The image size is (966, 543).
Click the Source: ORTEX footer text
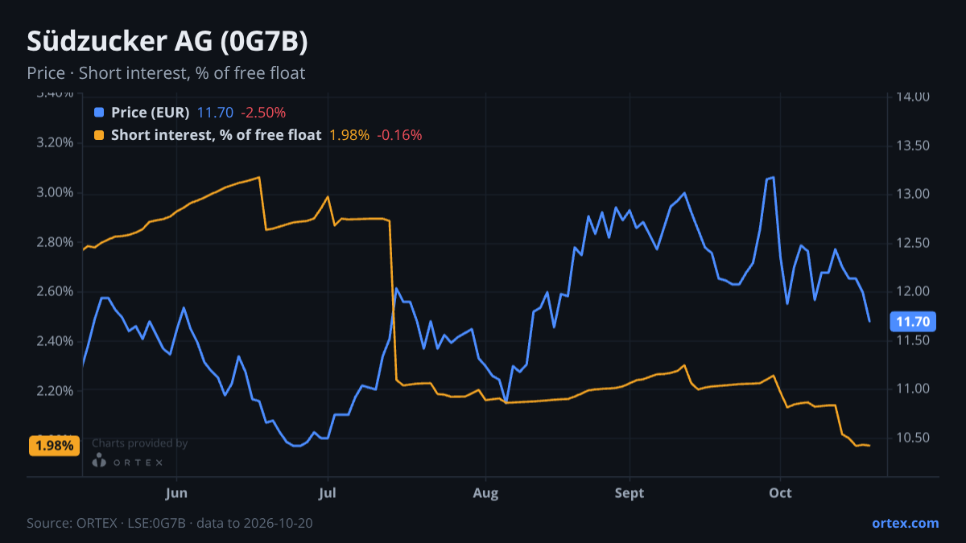pos(170,523)
